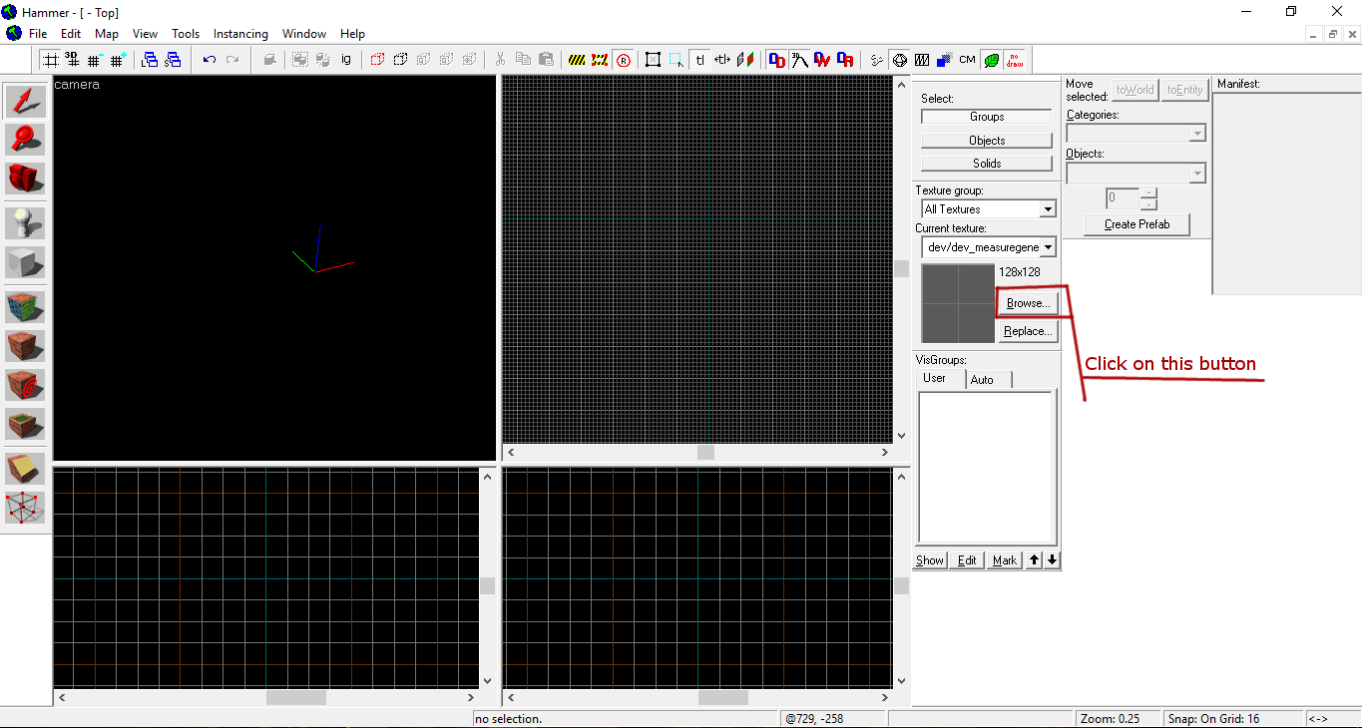Click the red dashed Hide Selected icon
The height and width of the screenshot is (728, 1363).
coord(377,60)
